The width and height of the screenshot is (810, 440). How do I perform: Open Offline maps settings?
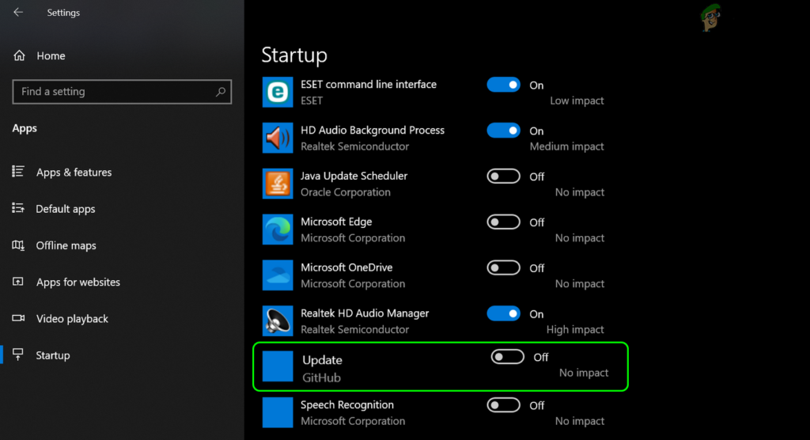tap(66, 245)
